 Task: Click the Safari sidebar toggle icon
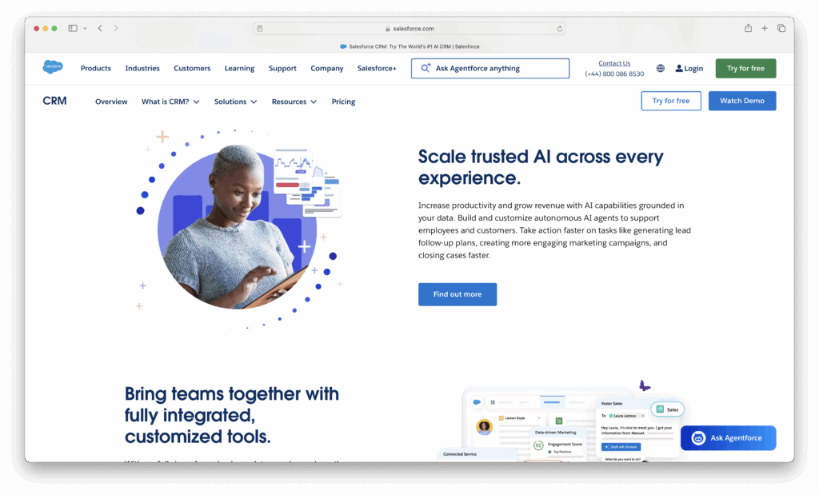tap(73, 28)
